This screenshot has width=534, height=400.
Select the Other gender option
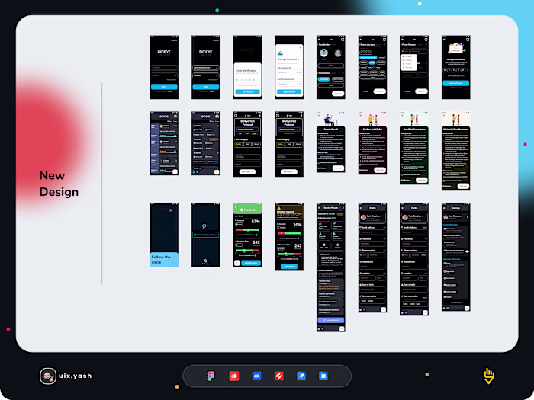(x=330, y=66)
